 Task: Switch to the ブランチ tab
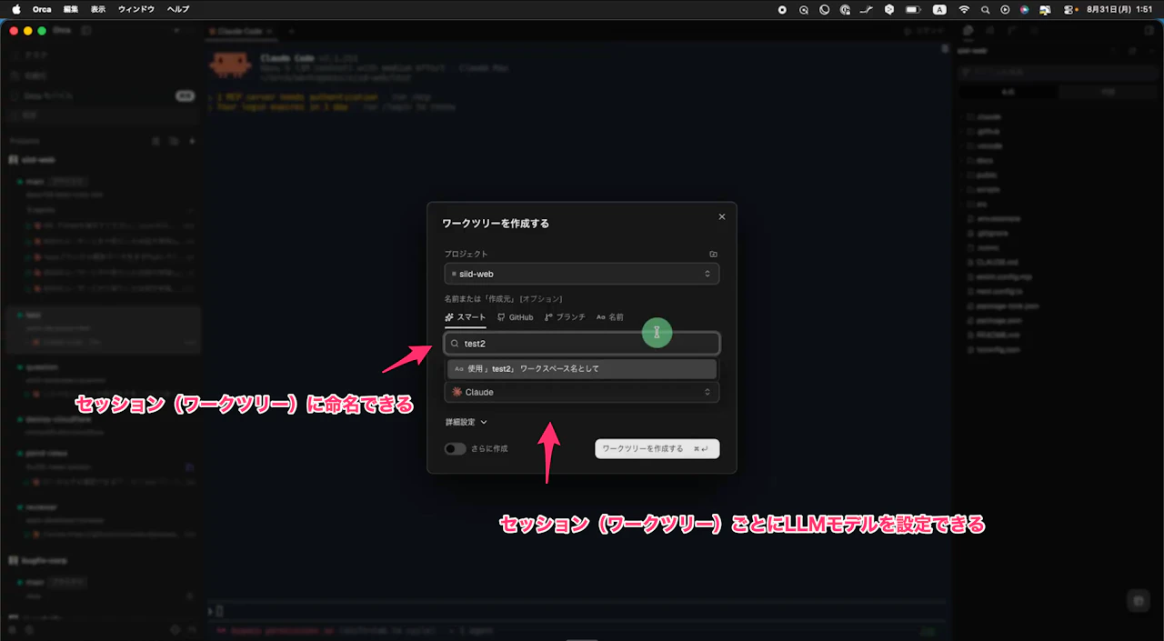click(565, 317)
